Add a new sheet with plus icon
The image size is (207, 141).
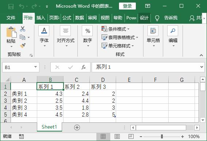tap(77, 127)
